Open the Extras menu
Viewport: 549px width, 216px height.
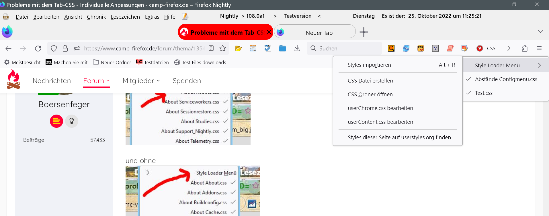[152, 17]
